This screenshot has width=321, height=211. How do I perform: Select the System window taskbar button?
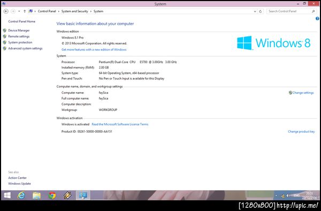[x=83, y=195]
